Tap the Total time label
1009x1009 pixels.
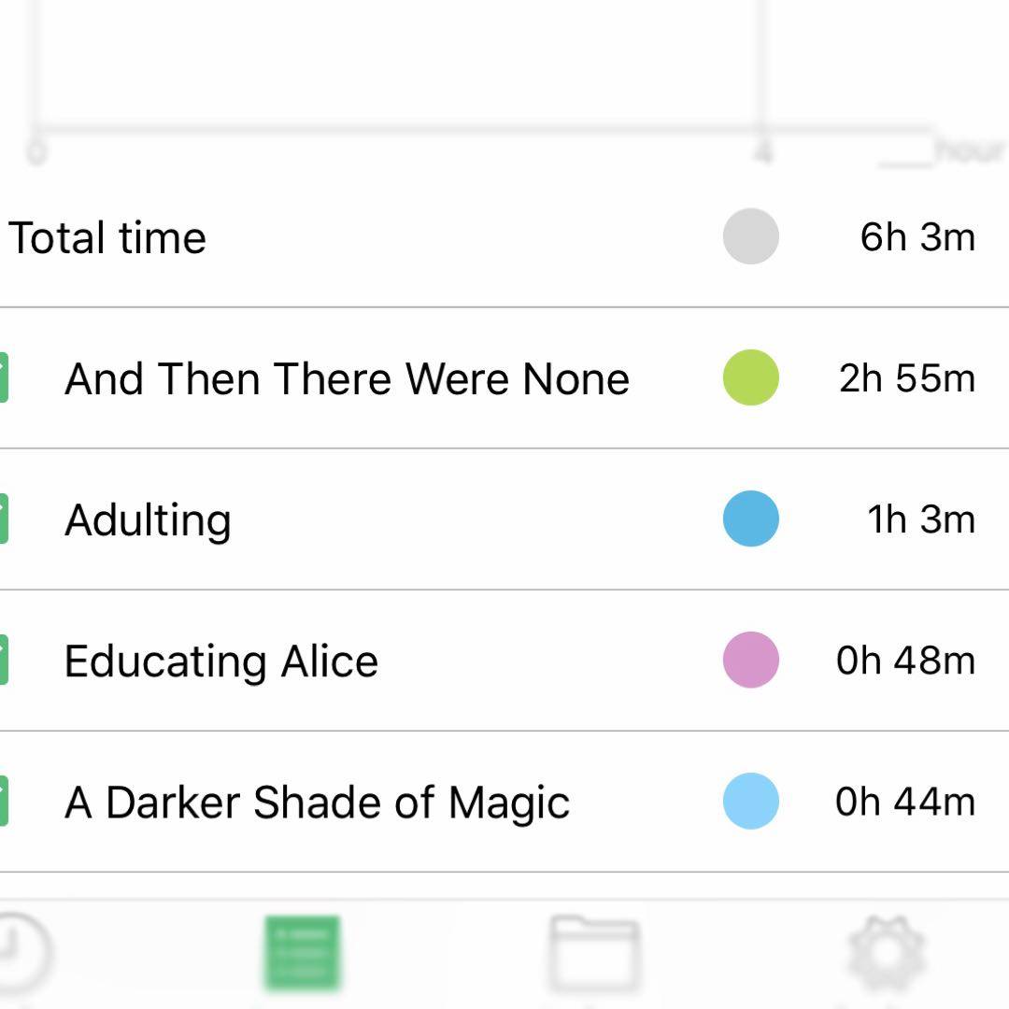(x=107, y=237)
